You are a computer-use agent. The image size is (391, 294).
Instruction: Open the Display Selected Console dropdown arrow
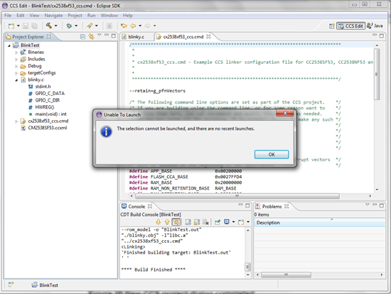pos(233,222)
